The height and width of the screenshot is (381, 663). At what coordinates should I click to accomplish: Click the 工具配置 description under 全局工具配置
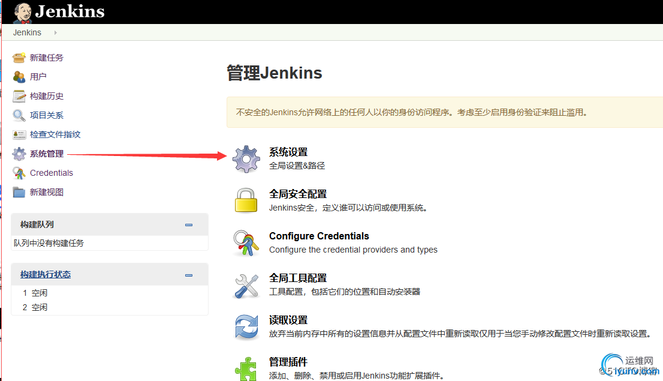[x=345, y=292]
